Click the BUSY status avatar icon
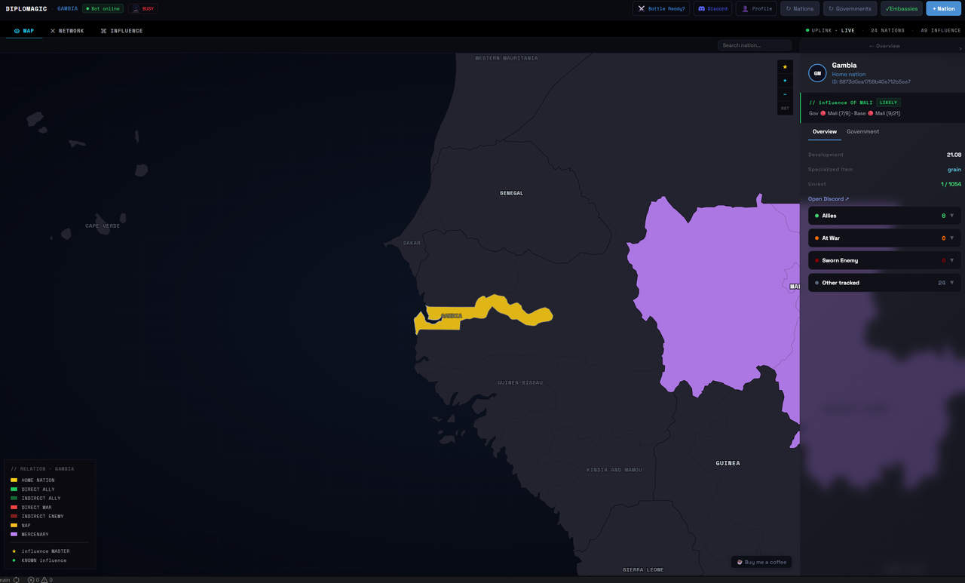This screenshot has width=965, height=583. coord(136,9)
